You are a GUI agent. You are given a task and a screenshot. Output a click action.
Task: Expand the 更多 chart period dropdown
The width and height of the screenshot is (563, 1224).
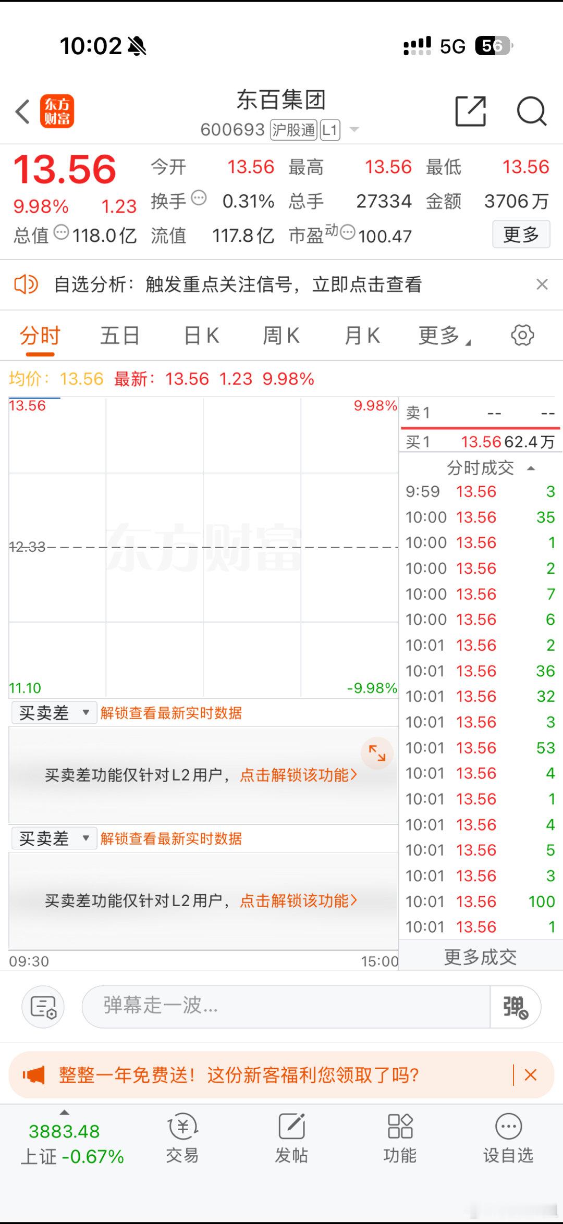click(444, 336)
